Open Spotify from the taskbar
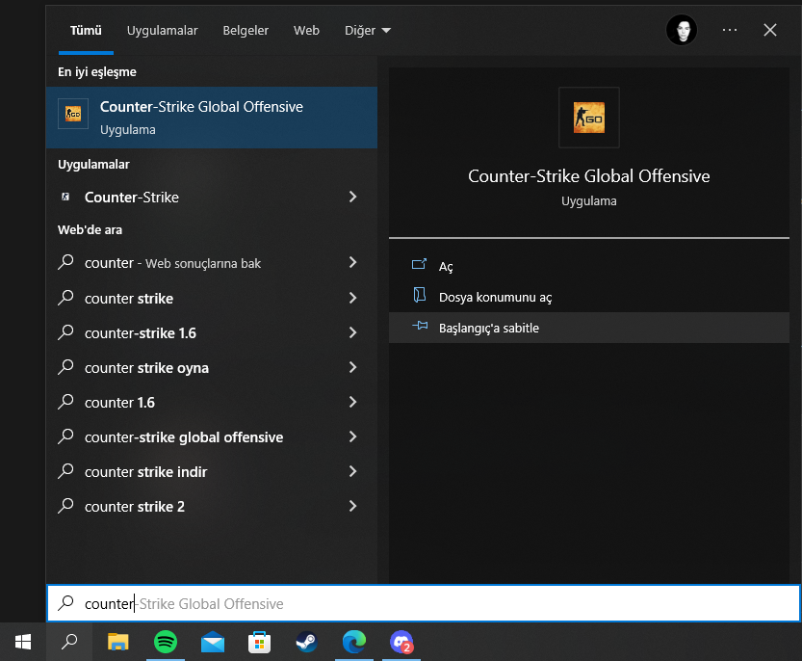This screenshot has width=802, height=661. click(166, 642)
